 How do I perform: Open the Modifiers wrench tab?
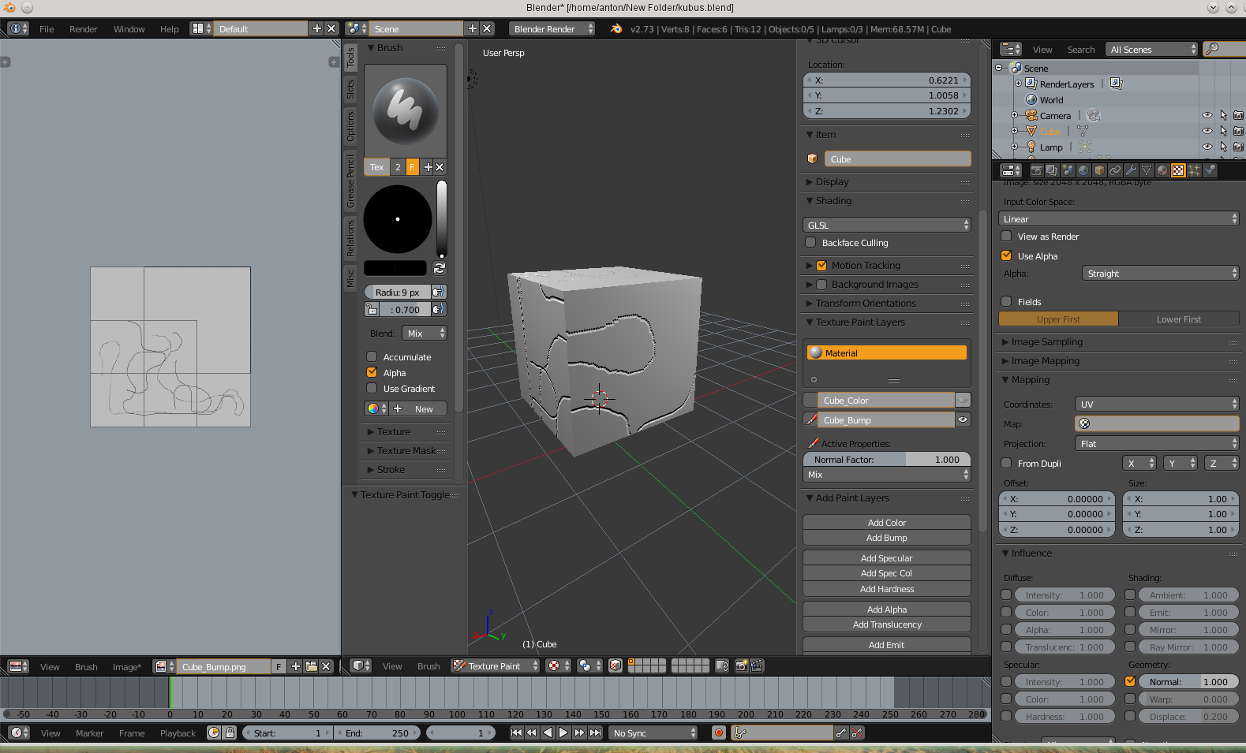1131,170
